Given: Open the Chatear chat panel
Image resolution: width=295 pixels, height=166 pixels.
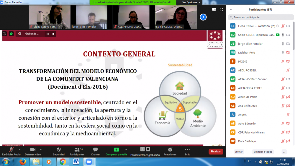Looking at the screenshot, I should tap(95, 150).
